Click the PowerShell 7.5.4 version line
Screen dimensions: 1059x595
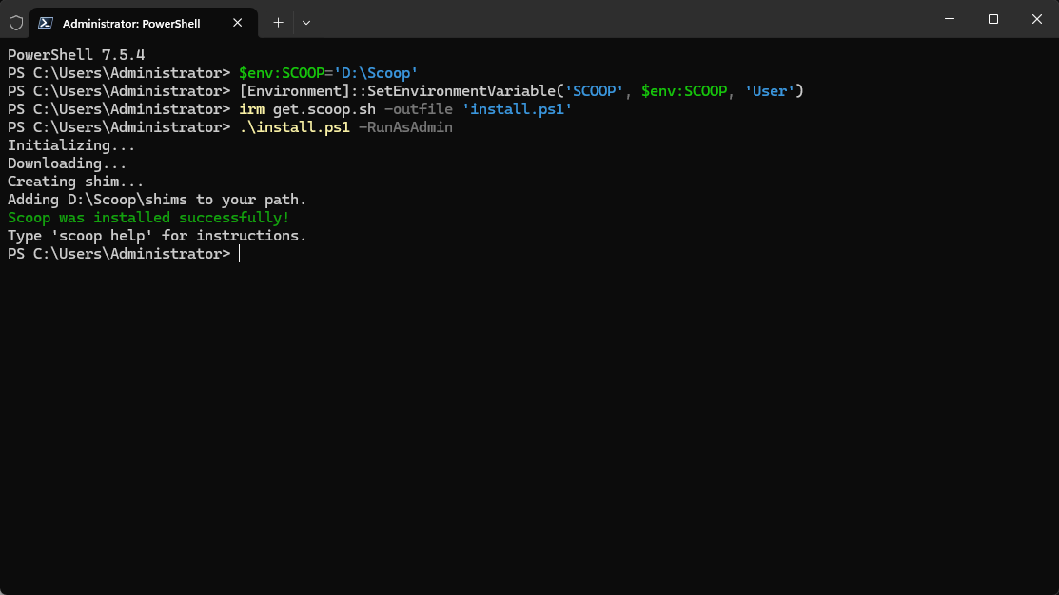coord(76,55)
